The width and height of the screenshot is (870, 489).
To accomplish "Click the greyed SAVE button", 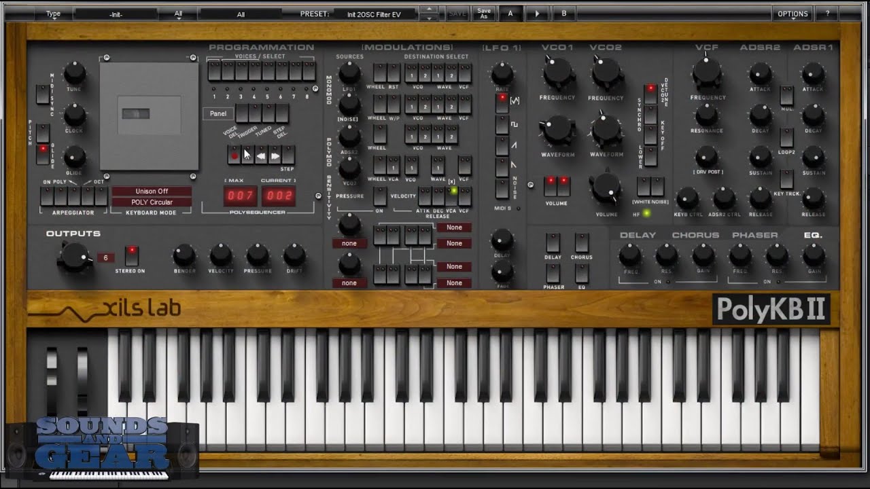I will pyautogui.click(x=457, y=13).
